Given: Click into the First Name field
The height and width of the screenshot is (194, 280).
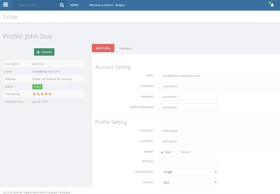Looking at the screenshot, I should coord(219,131).
